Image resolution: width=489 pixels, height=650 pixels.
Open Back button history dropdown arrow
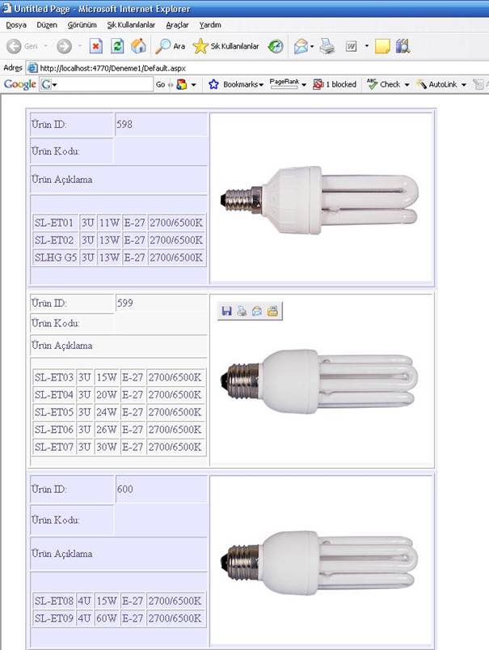click(x=45, y=46)
